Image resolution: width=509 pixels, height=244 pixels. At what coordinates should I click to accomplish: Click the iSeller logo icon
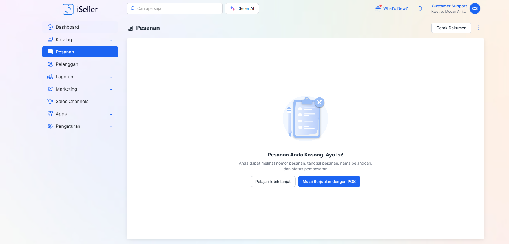68,9
